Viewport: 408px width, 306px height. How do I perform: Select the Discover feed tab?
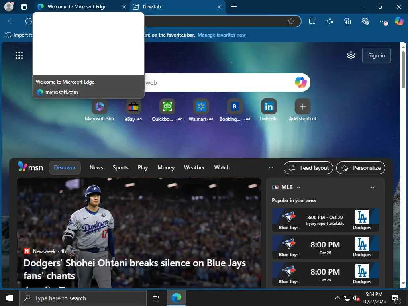click(65, 168)
